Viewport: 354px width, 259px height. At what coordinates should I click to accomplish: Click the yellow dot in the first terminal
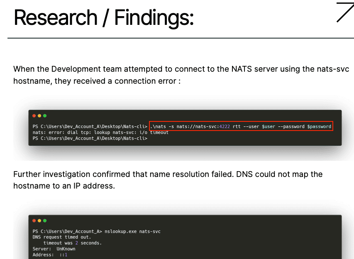[x=39, y=116]
